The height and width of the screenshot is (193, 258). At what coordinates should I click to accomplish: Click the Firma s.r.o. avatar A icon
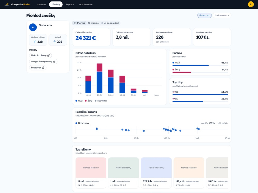point(33,27)
